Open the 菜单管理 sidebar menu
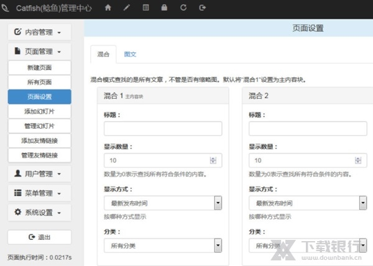This screenshot has width=373, height=266. 39,193
